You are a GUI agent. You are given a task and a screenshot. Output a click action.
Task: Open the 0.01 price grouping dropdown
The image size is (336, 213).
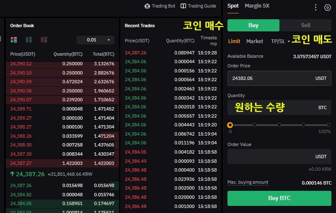coord(96,40)
